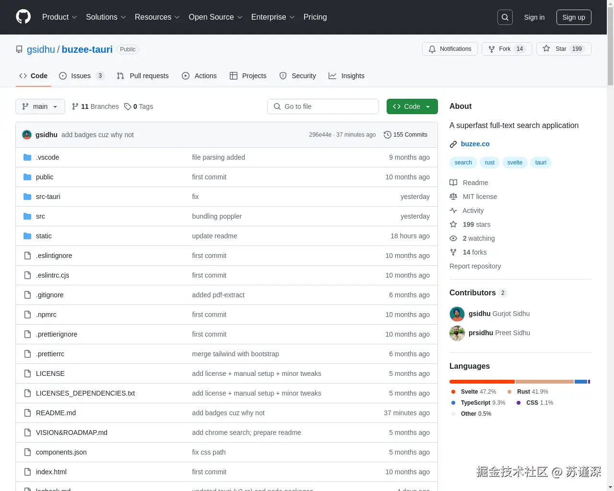
Task: Select the rust topic tag
Action: (x=489, y=163)
